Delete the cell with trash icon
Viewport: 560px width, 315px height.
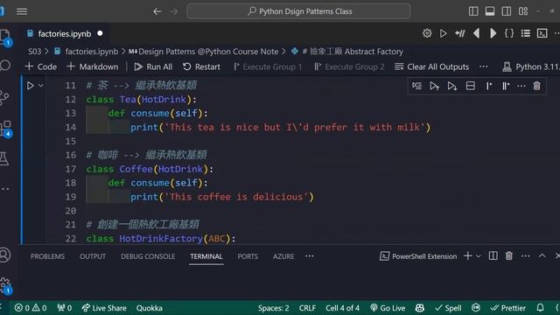536,86
